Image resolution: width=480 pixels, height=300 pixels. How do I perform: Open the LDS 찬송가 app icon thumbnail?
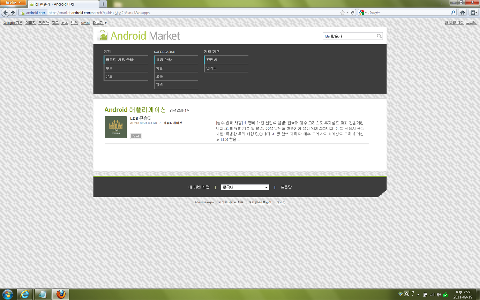coord(116,127)
